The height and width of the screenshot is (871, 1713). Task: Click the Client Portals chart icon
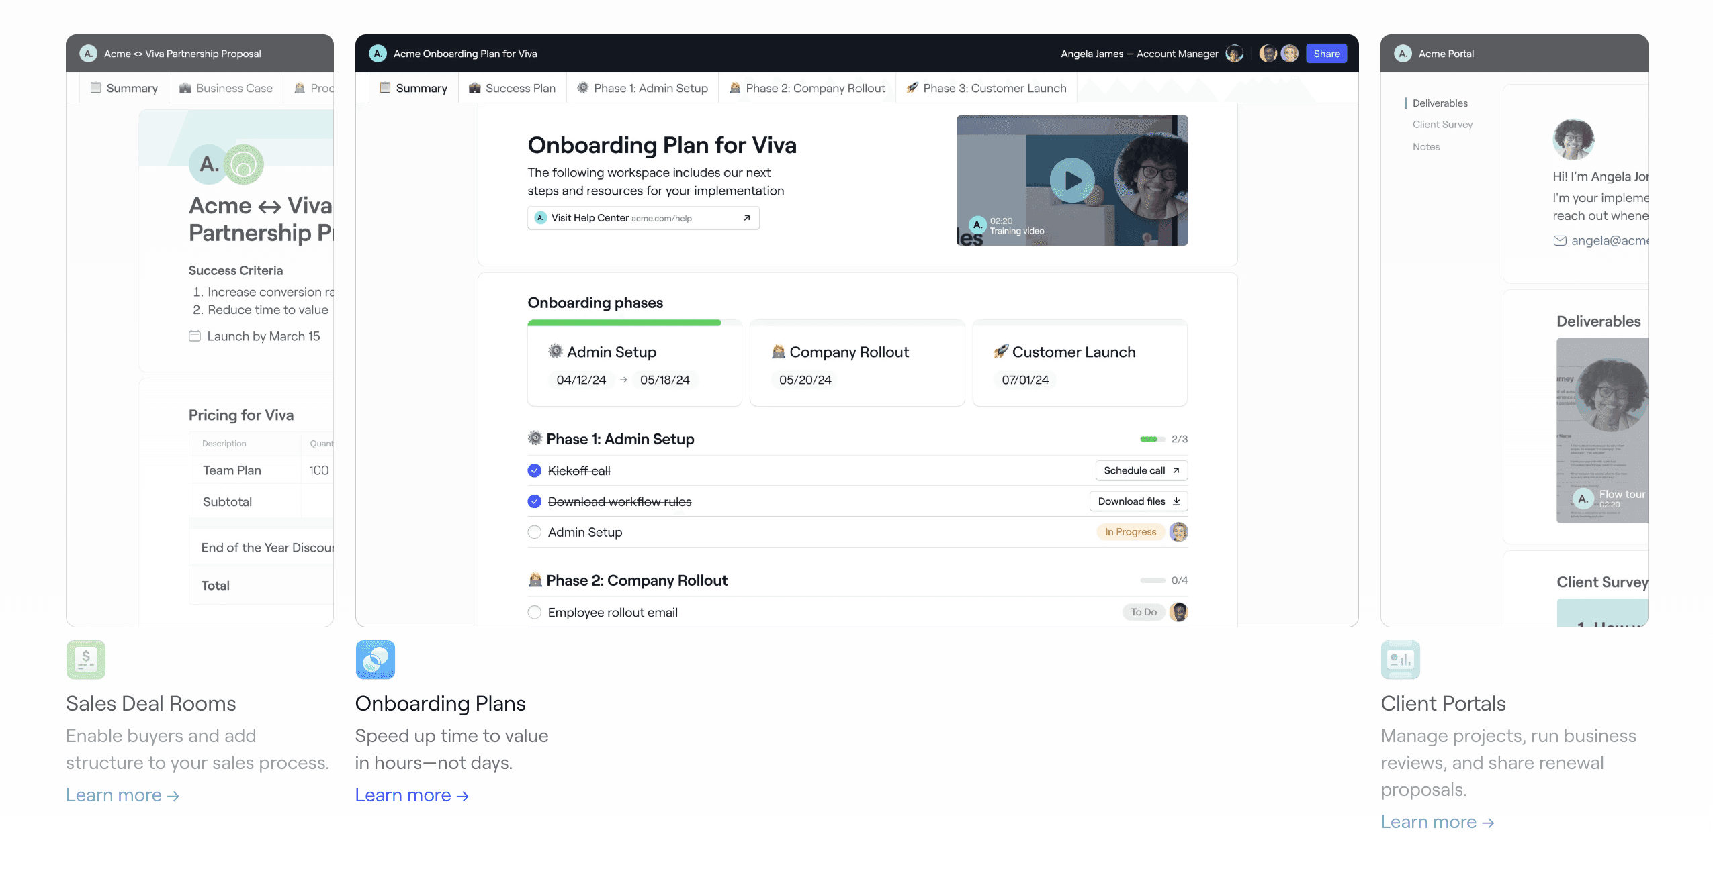[x=1400, y=660]
